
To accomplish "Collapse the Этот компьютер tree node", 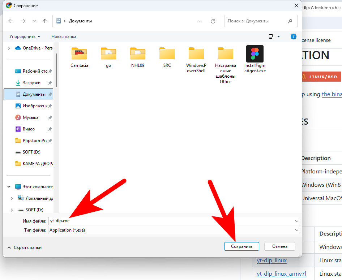I will pyautogui.click(x=9, y=187).
